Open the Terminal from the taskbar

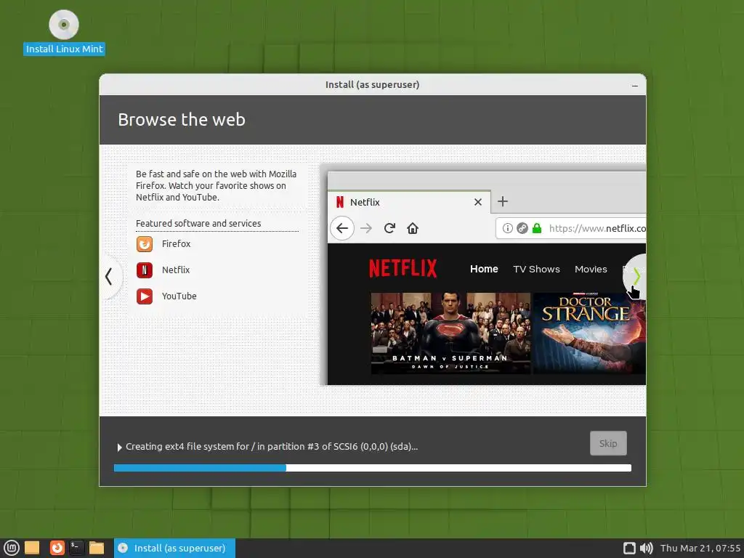coord(76,548)
